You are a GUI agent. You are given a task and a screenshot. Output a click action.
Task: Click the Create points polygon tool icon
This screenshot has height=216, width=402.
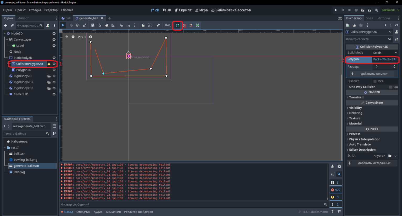tap(177, 25)
